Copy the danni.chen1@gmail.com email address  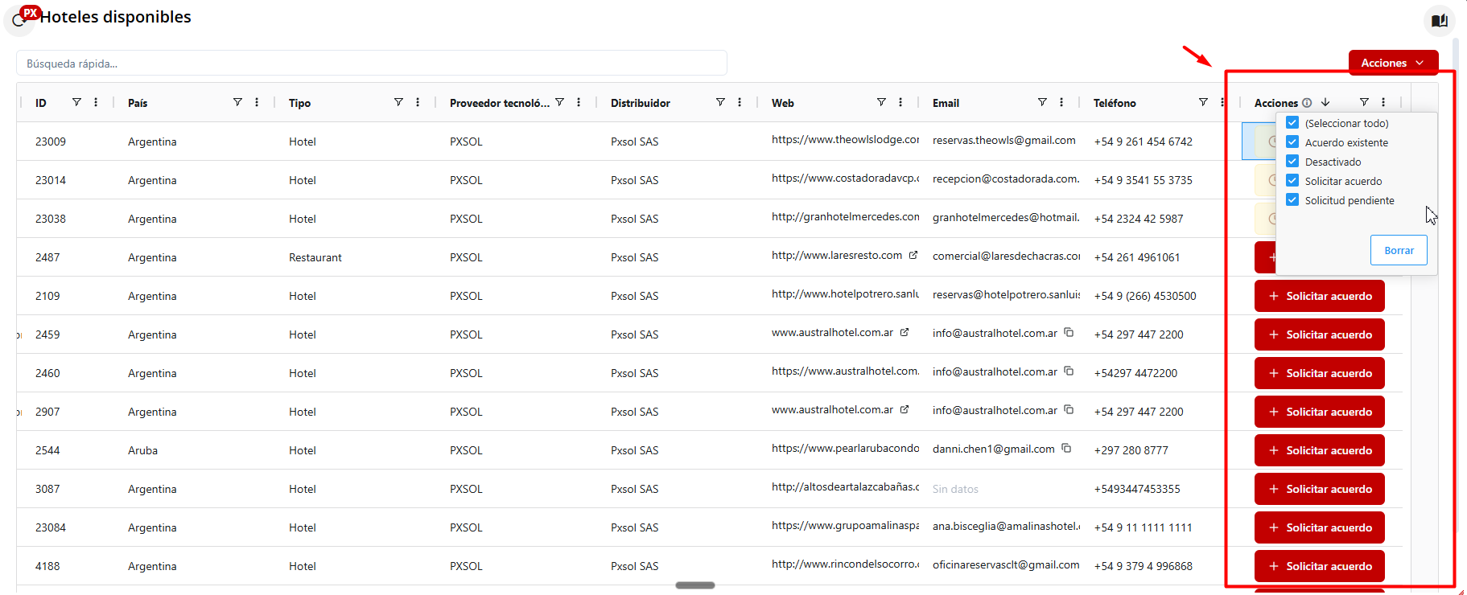pos(1066,449)
